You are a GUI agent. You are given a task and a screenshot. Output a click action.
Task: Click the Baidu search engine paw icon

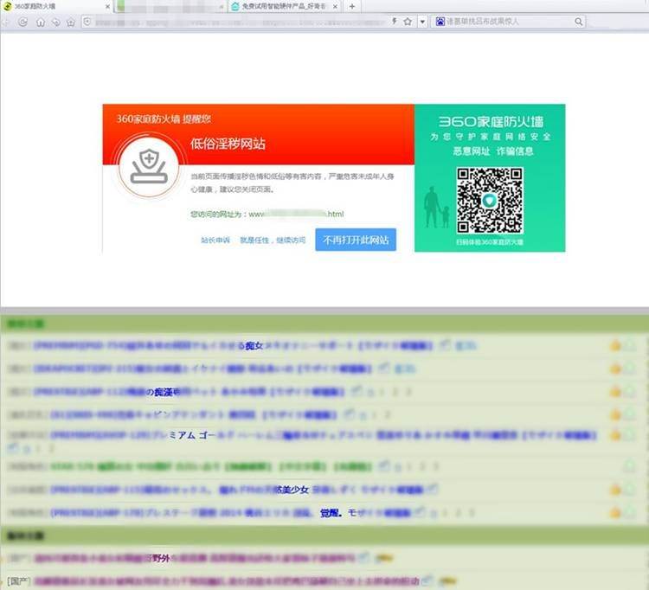(440, 22)
